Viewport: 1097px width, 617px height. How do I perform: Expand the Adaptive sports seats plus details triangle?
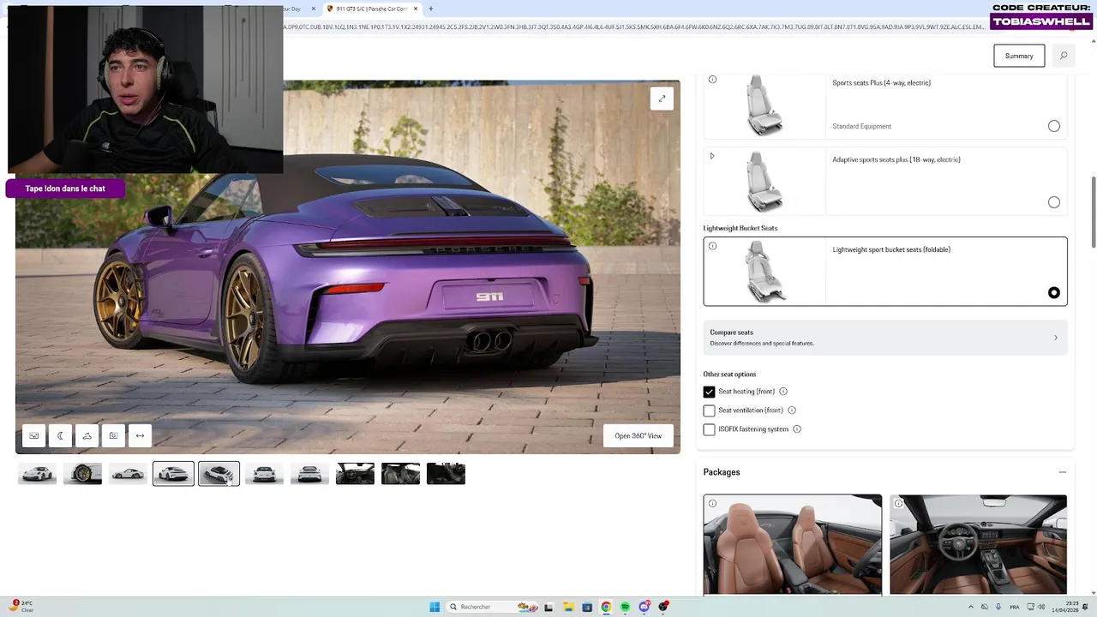coord(712,156)
